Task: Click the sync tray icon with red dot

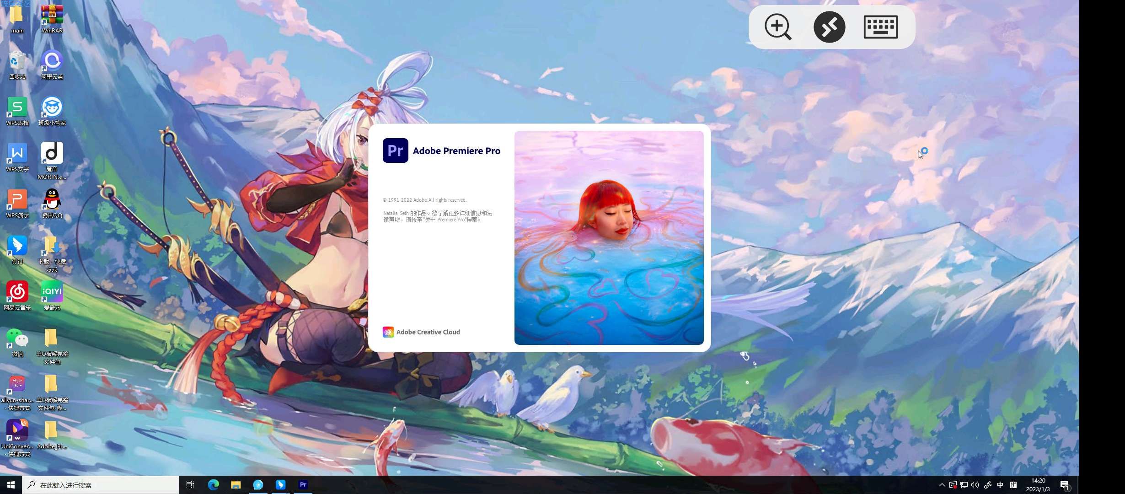Action: (x=953, y=485)
